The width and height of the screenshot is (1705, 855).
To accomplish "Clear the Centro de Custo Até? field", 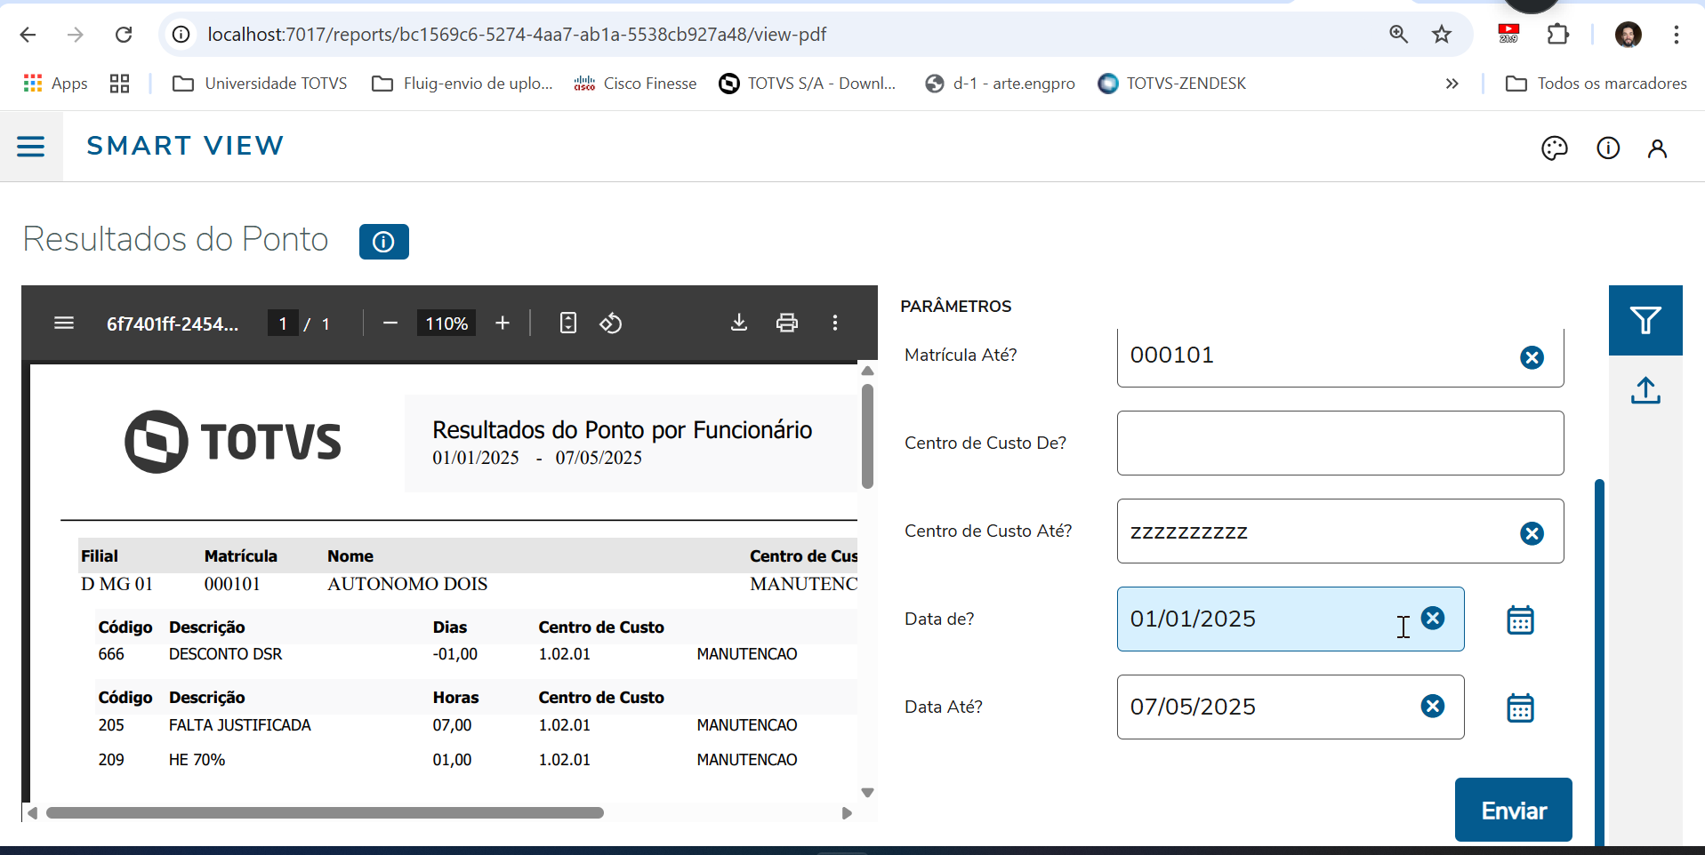I will pos(1531,532).
